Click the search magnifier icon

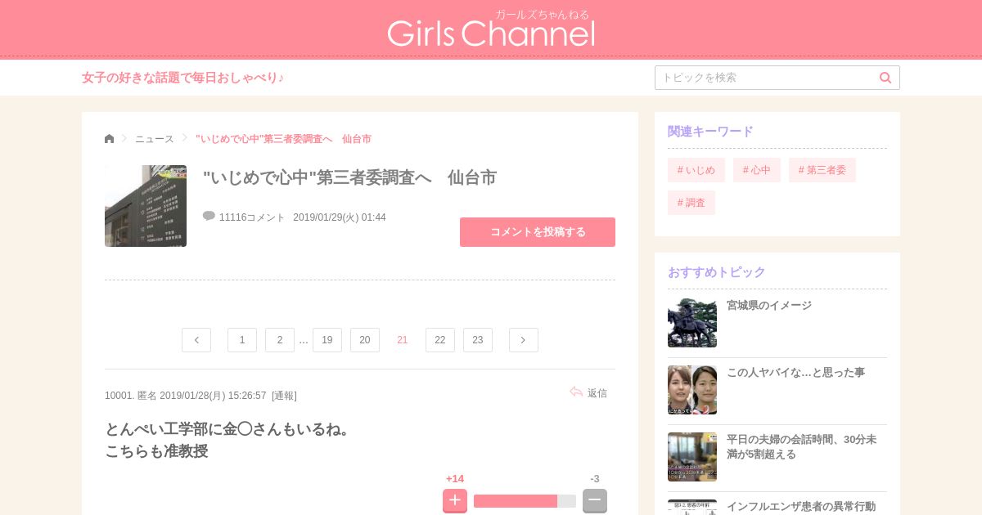(x=885, y=78)
